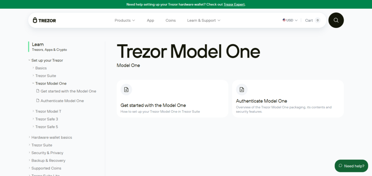Expand the Backup & Recovery section
This screenshot has height=176, width=372.
[x=29, y=160]
